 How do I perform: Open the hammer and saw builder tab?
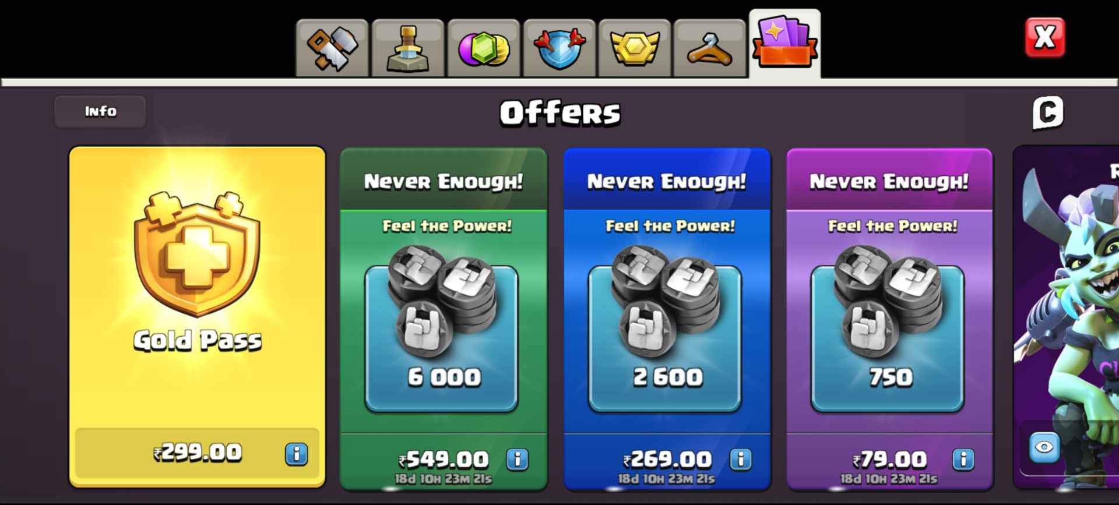[332, 48]
